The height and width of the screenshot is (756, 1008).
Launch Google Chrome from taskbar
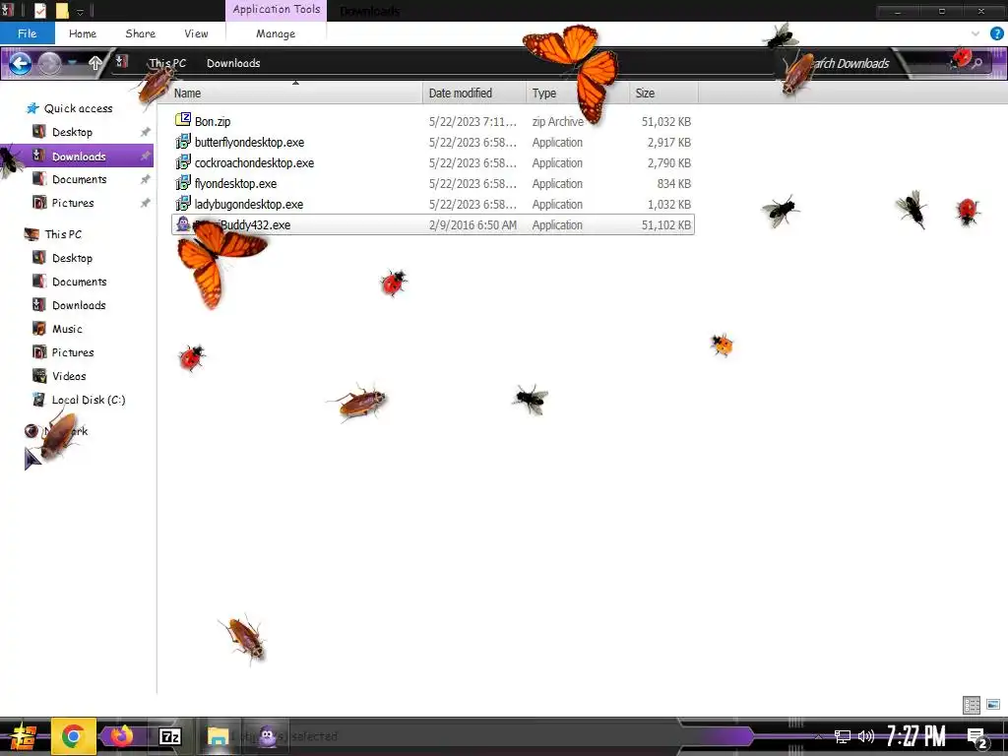(73, 736)
